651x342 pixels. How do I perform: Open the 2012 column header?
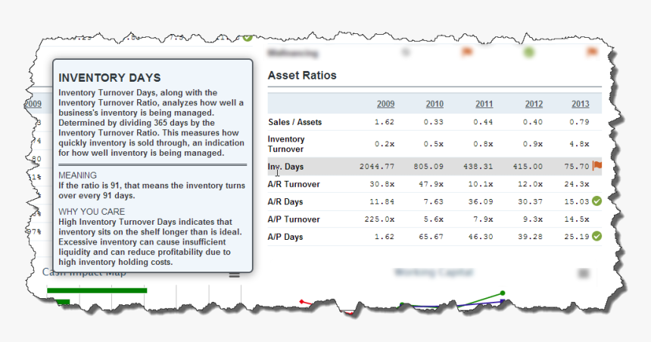[x=534, y=104]
